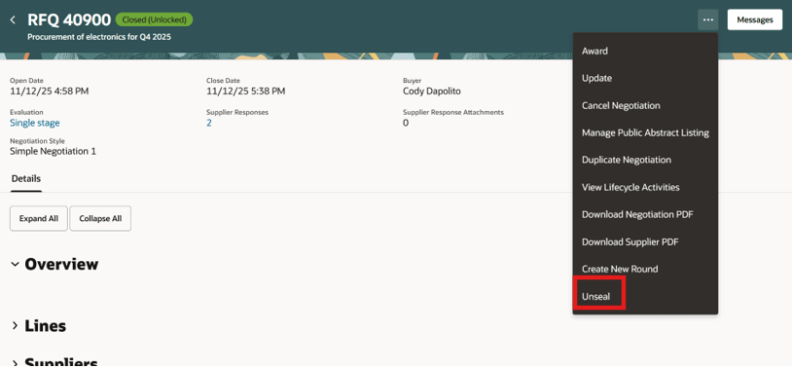Click the Close Date value 11/12/25 5:38 PM
Image resolution: width=792 pixels, height=369 pixels.
245,91
